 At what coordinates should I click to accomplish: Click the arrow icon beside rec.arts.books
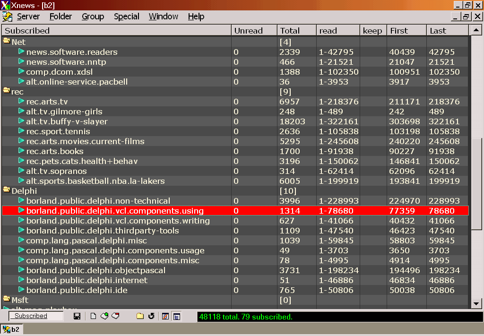(x=21, y=151)
